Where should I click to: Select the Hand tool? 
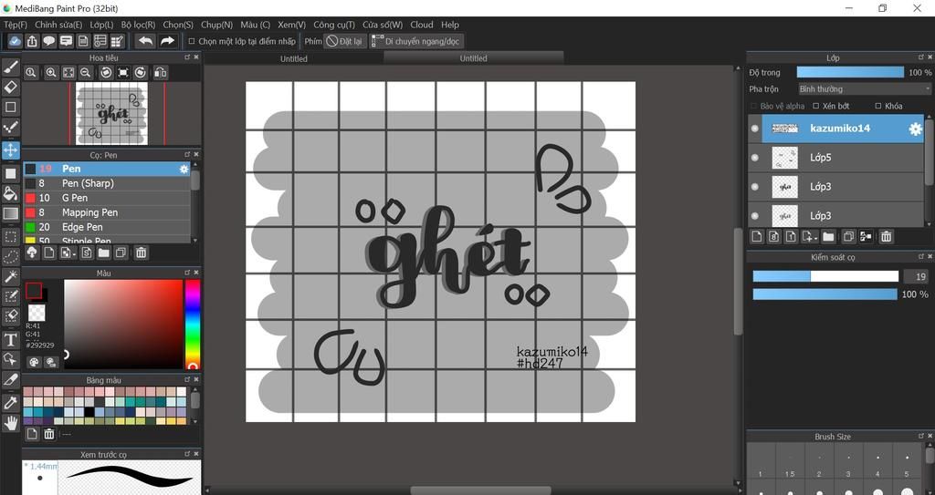pyautogui.click(x=11, y=423)
